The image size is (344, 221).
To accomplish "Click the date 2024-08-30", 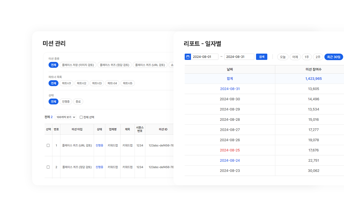I will [230, 99].
